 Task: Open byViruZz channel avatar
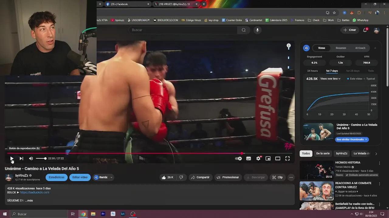click(x=9, y=177)
